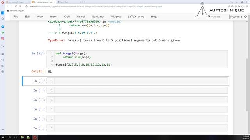Open browser tab search magnifier
This screenshot has width=250, height=140.
pyautogui.click(x=232, y=2)
